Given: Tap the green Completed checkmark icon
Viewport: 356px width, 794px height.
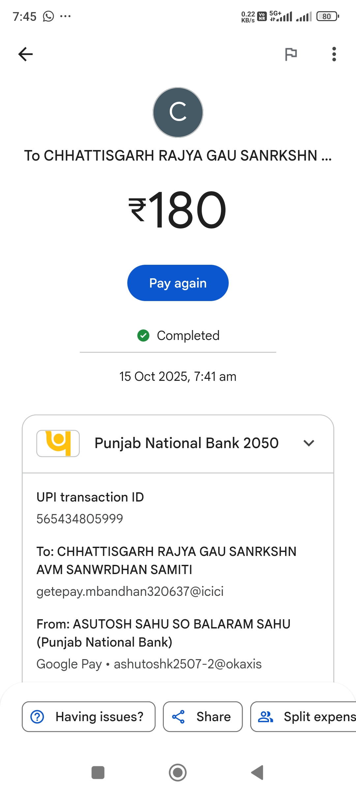Looking at the screenshot, I should click(143, 336).
